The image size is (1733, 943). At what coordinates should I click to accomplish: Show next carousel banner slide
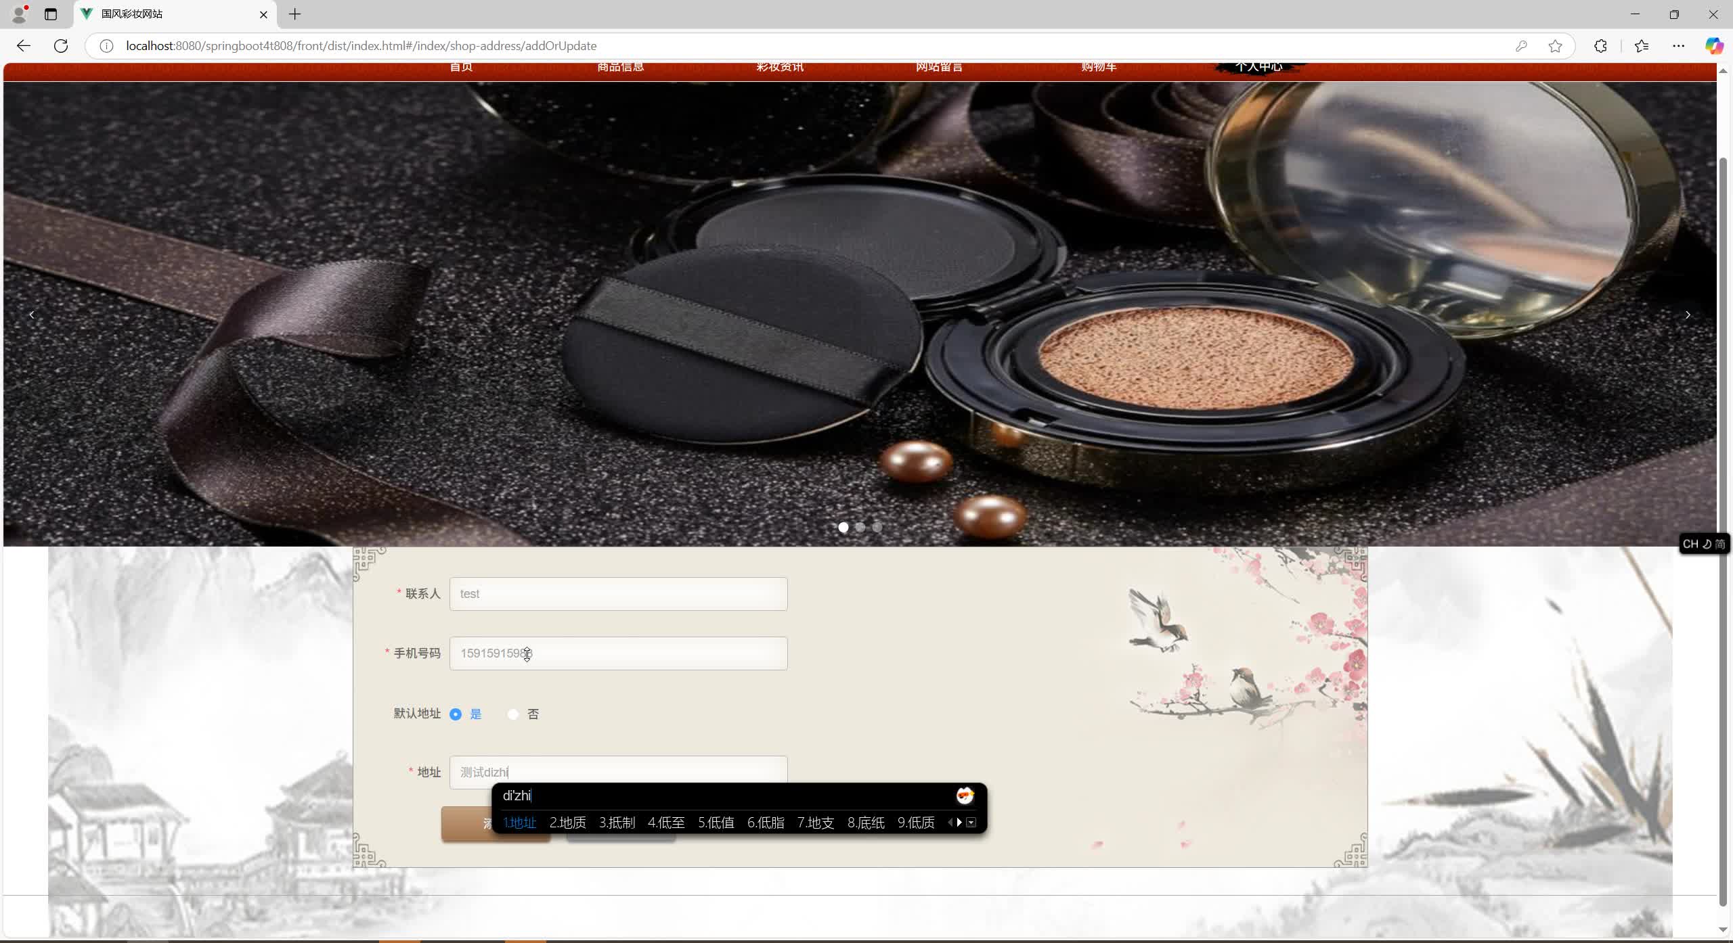1687,315
